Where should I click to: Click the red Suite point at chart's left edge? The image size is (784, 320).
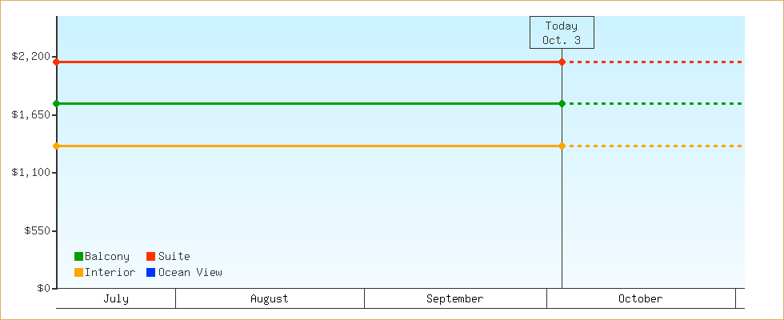click(x=57, y=62)
